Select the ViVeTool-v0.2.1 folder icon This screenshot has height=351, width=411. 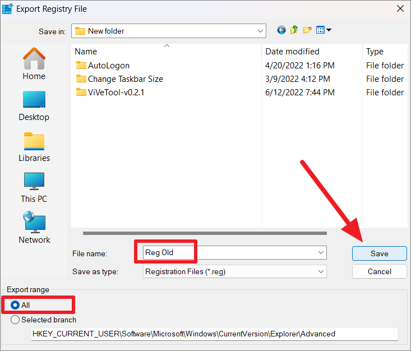[81, 93]
